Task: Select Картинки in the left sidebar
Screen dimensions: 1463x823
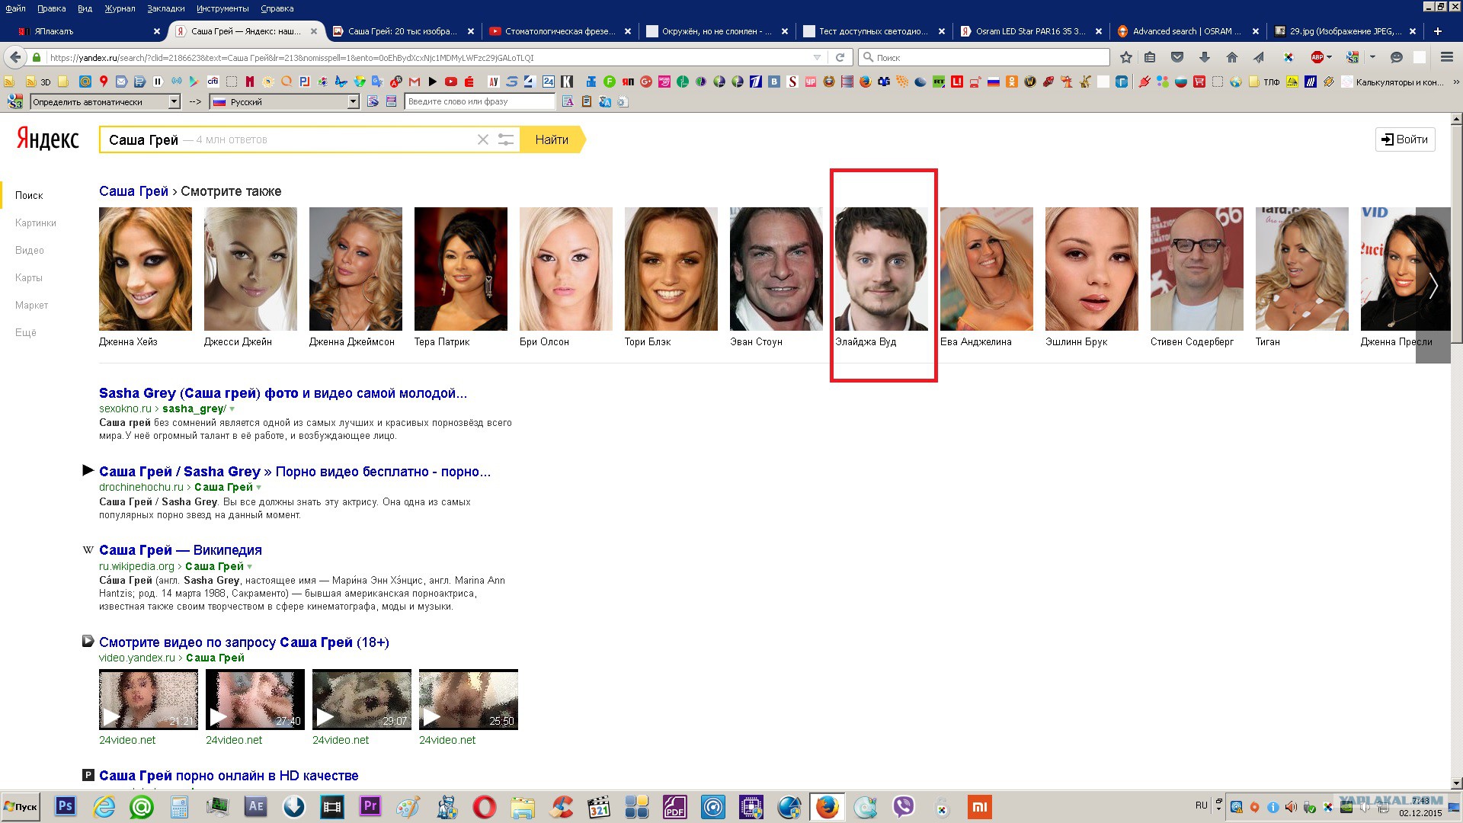Action: pyautogui.click(x=36, y=223)
